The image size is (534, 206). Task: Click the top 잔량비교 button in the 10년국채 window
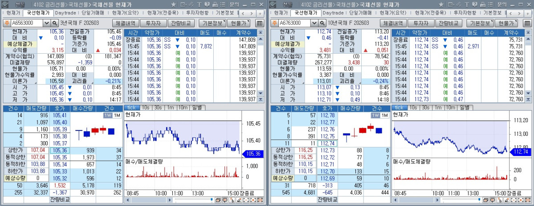point(448,23)
